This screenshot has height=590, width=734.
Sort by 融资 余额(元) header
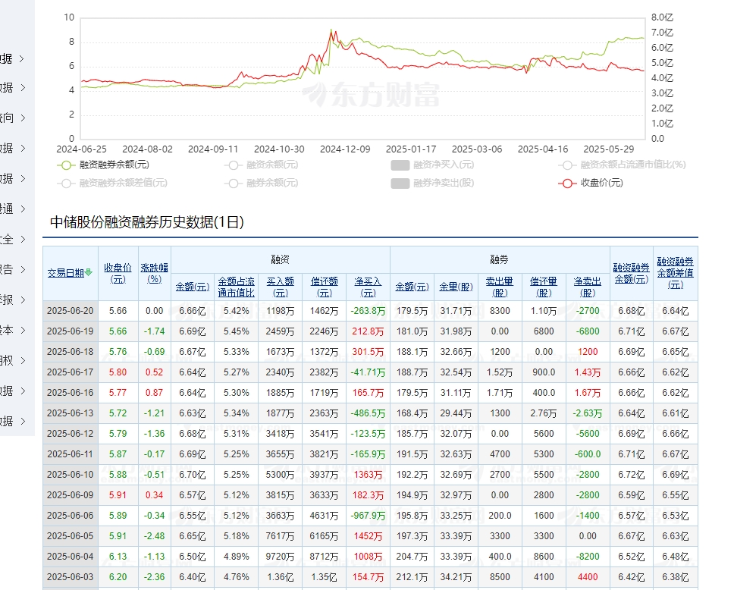[x=193, y=287]
